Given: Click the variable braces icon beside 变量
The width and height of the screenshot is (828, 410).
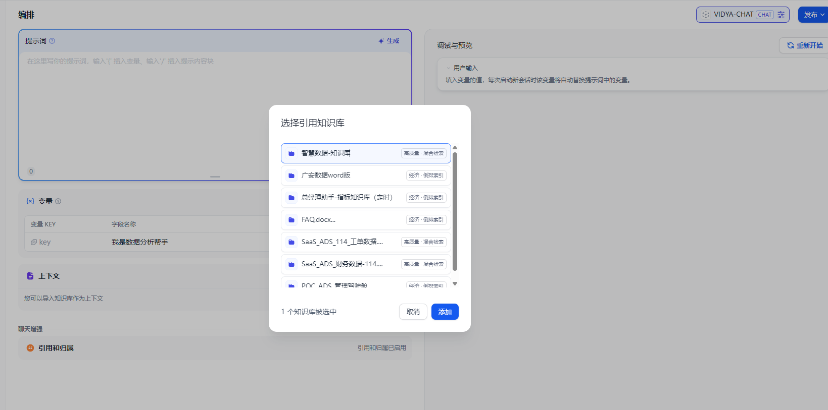Looking at the screenshot, I should point(30,201).
